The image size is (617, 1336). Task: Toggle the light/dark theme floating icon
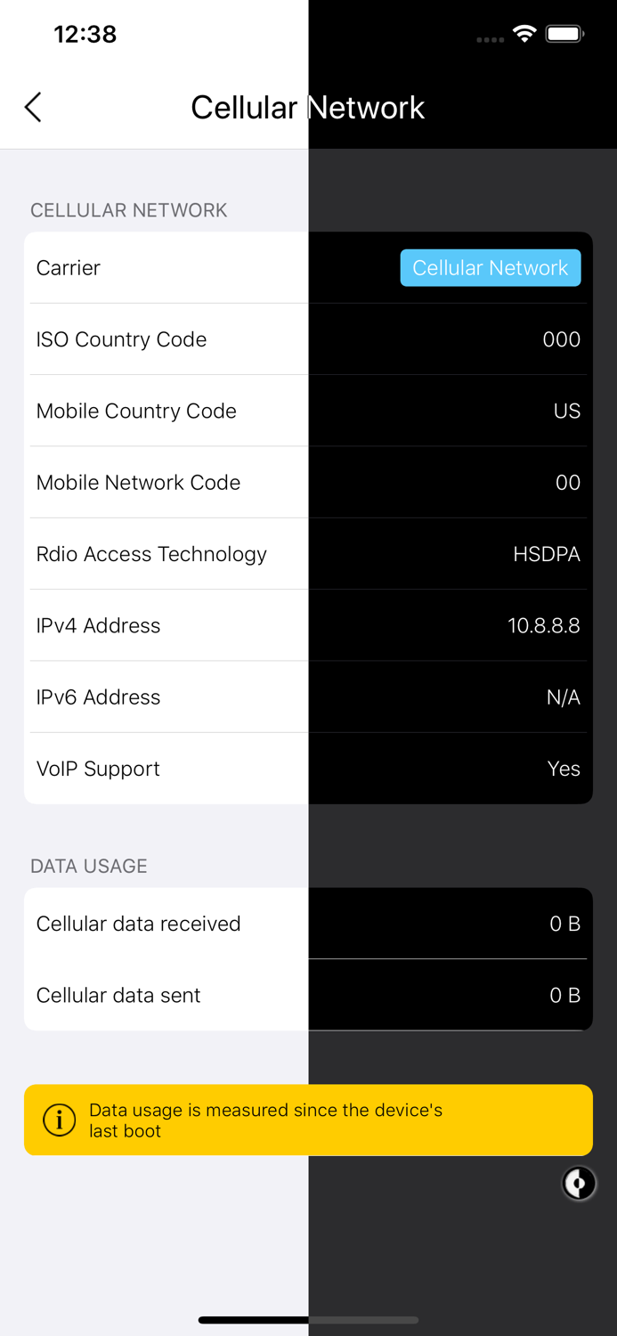pyautogui.click(x=579, y=1184)
